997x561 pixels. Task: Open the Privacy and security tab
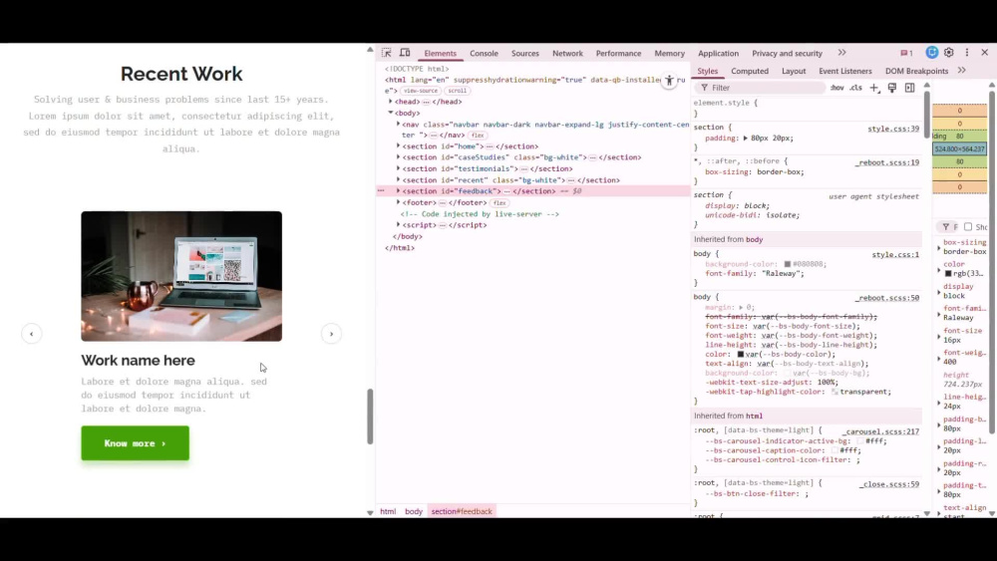point(788,54)
